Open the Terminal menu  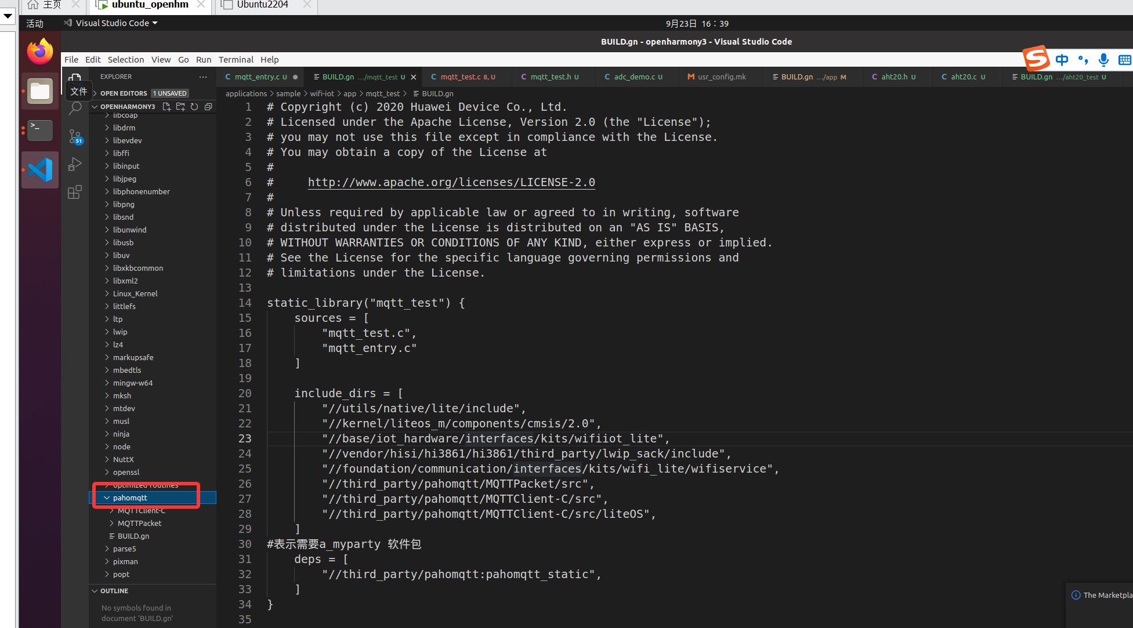click(x=236, y=60)
